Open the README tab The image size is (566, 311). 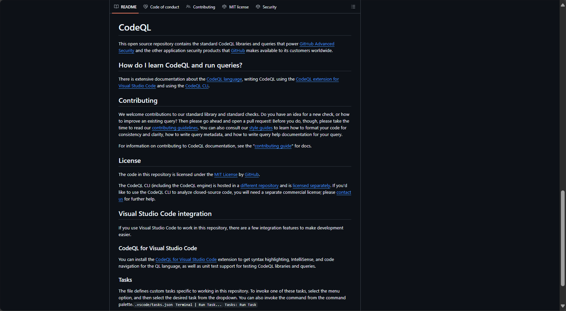125,7
